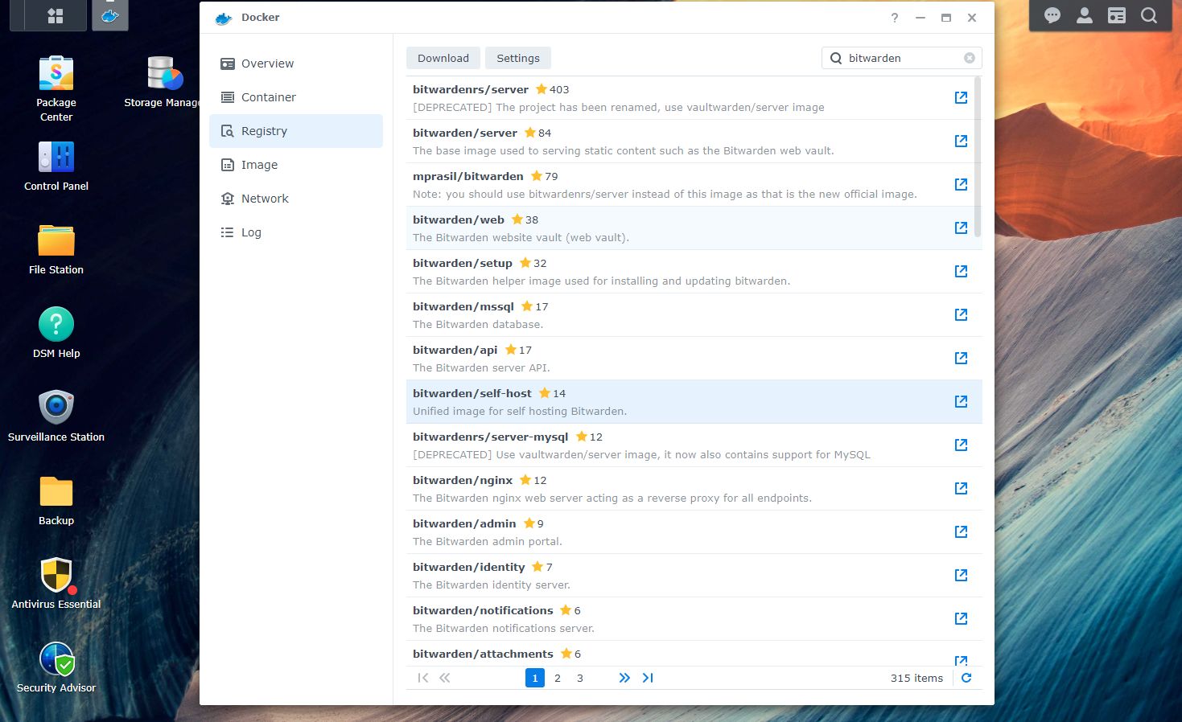This screenshot has height=722, width=1182.
Task: Click the Download button
Action: click(x=443, y=58)
